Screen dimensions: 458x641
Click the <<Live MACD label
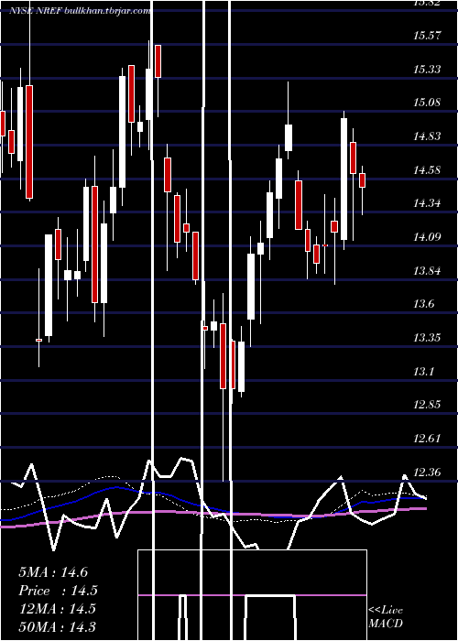click(386, 617)
